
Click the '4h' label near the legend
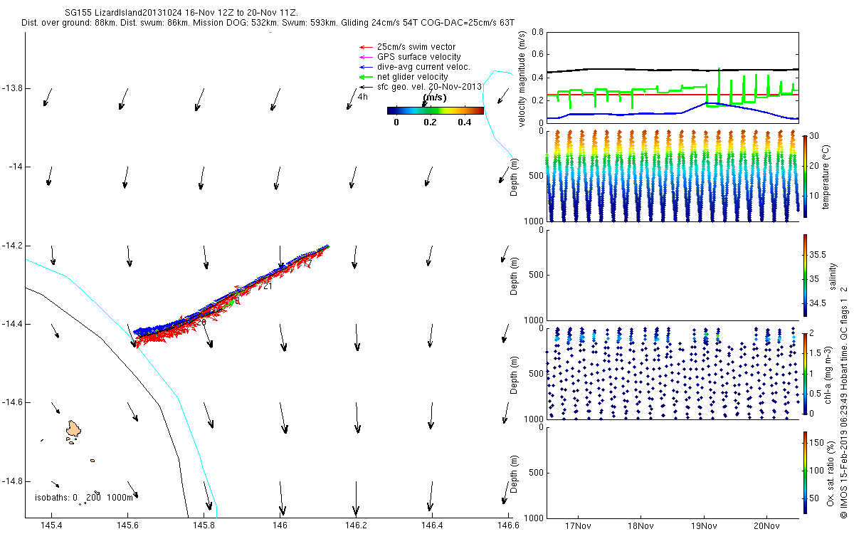[363, 97]
